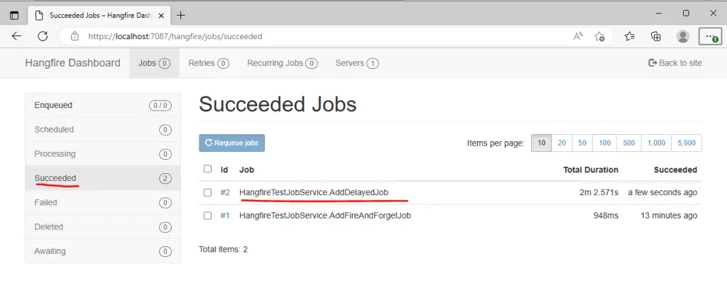Set items per page to 100
This screenshot has height=286, width=727.
pos(605,143)
